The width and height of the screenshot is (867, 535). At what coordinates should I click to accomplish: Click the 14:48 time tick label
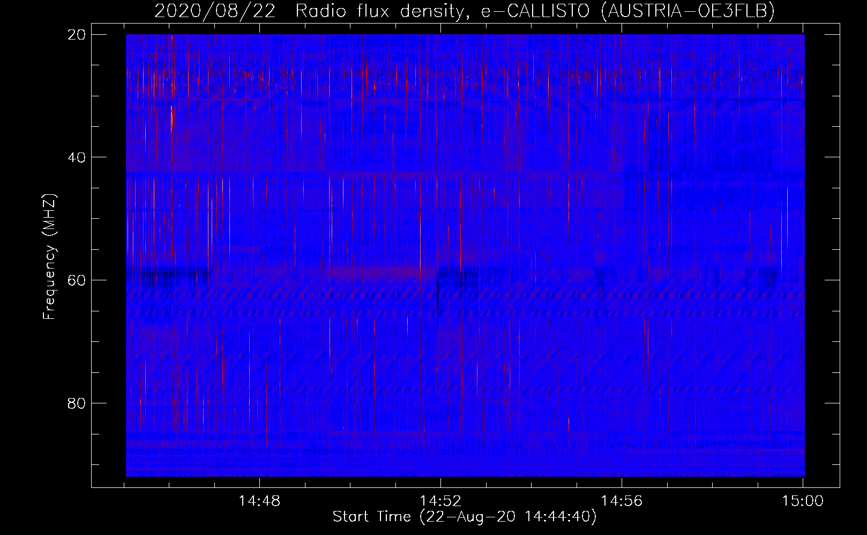[x=259, y=501]
